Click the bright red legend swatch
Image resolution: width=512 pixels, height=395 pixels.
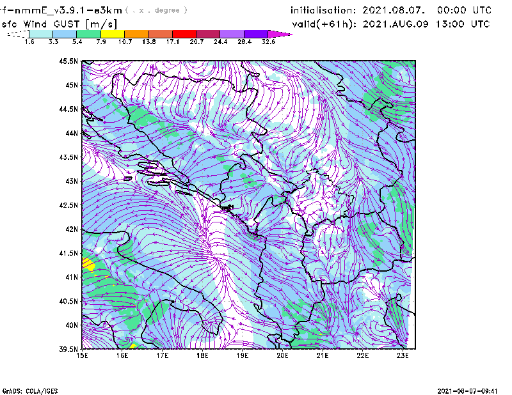tap(184, 34)
